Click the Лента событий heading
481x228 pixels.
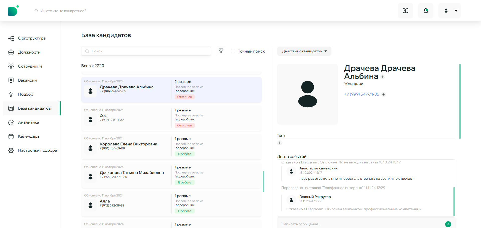[292, 157]
